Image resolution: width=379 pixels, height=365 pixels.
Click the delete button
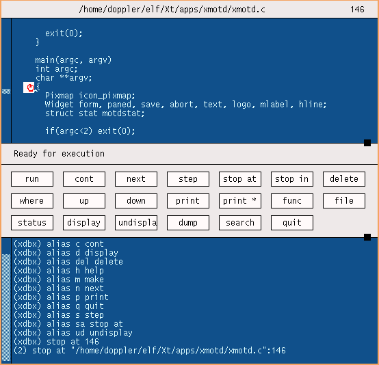pyautogui.click(x=344, y=179)
